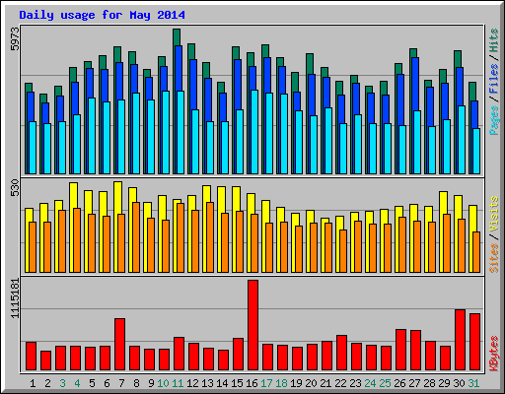505x394 pixels.
Task: Click day label 15 on the x-axis
Action: tap(237, 383)
